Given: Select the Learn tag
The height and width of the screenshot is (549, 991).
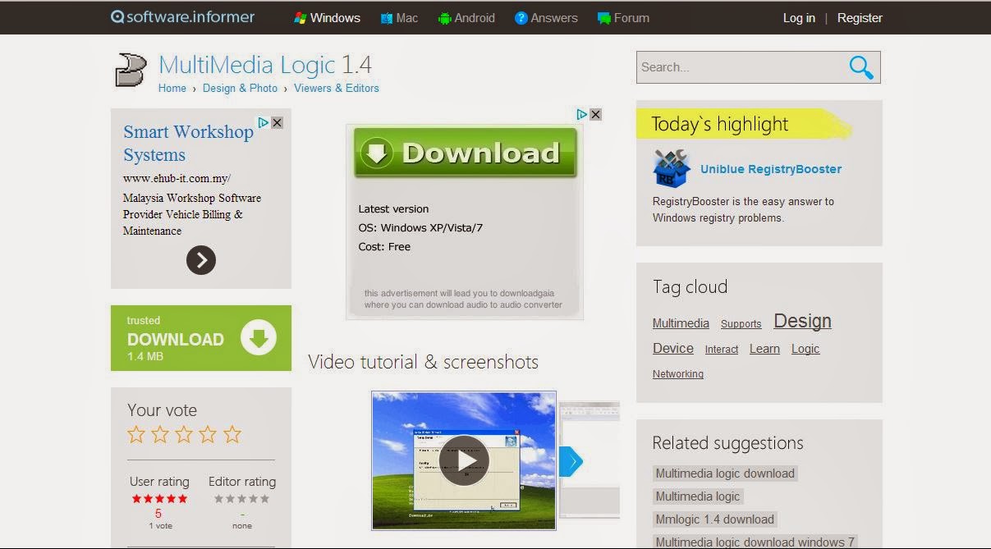Looking at the screenshot, I should [x=764, y=349].
